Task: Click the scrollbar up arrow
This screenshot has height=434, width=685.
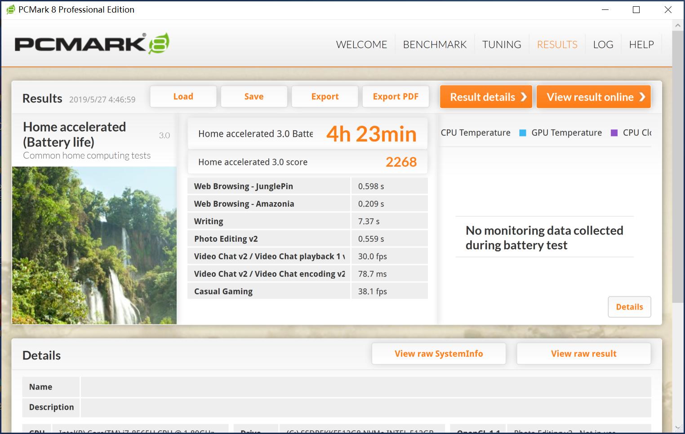Action: [x=678, y=26]
